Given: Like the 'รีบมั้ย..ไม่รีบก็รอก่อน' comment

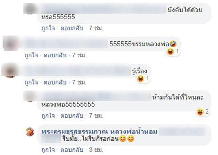Looking at the screenshot, I should click(x=48, y=150).
